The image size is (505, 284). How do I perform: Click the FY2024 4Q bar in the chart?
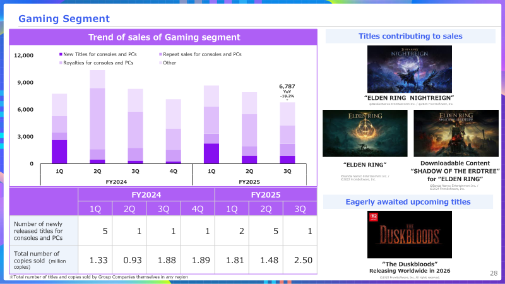point(173,131)
